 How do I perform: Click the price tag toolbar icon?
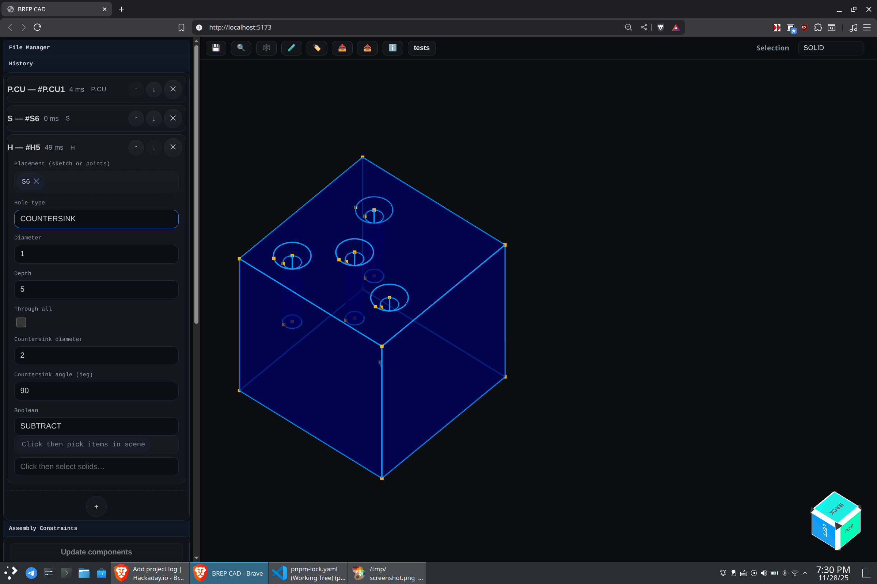point(316,48)
